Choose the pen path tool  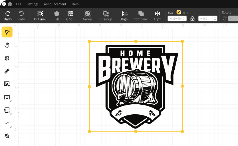(7, 58)
